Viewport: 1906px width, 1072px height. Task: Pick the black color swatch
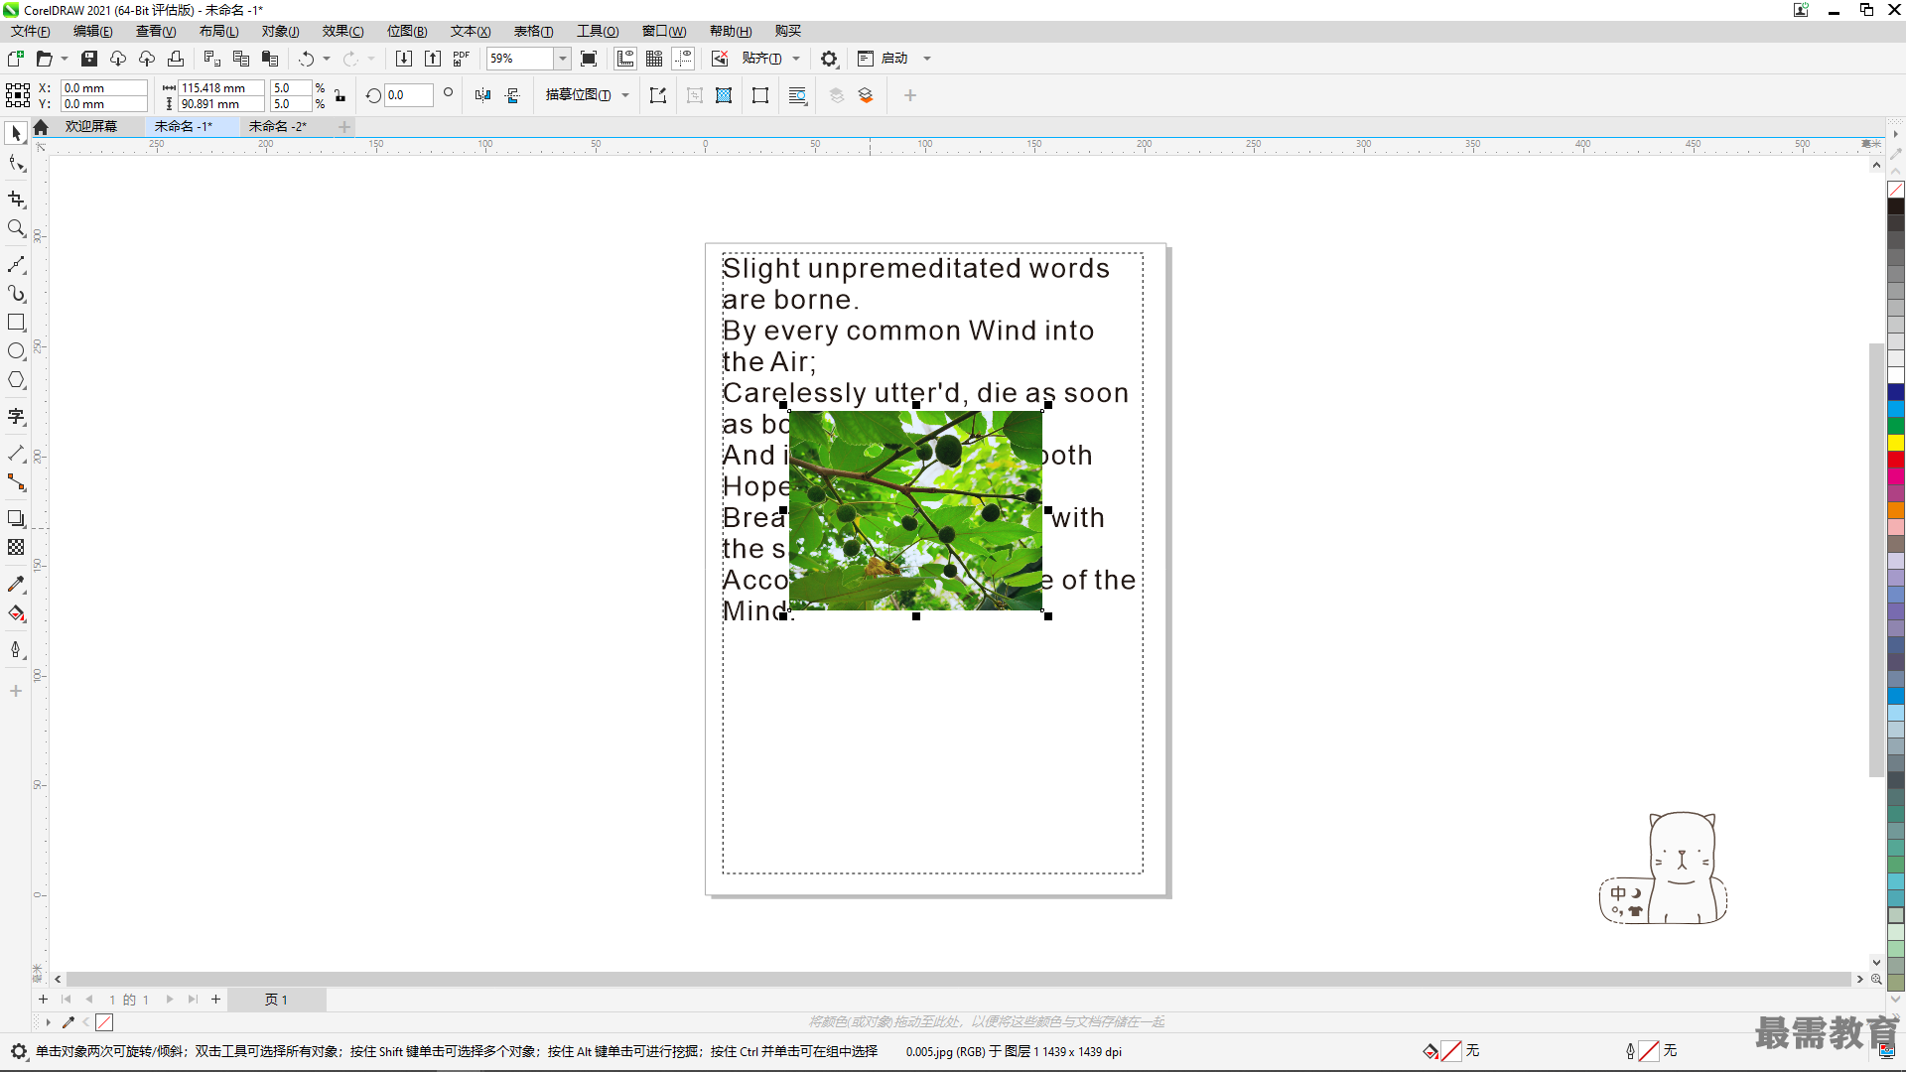[1896, 206]
